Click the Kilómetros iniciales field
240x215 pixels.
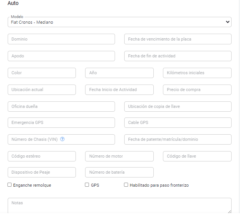197,73
